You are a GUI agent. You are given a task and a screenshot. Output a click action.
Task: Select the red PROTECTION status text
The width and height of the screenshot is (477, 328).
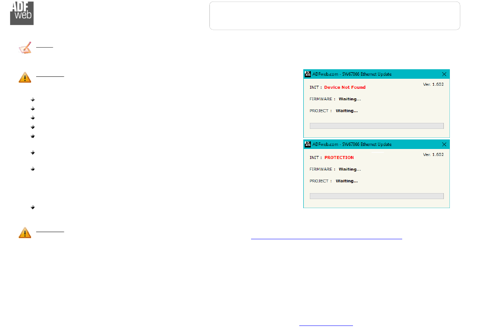click(339, 157)
